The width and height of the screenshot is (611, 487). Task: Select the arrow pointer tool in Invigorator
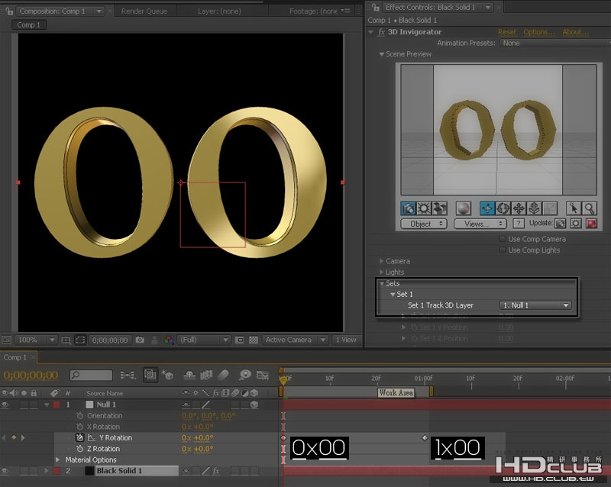[574, 208]
